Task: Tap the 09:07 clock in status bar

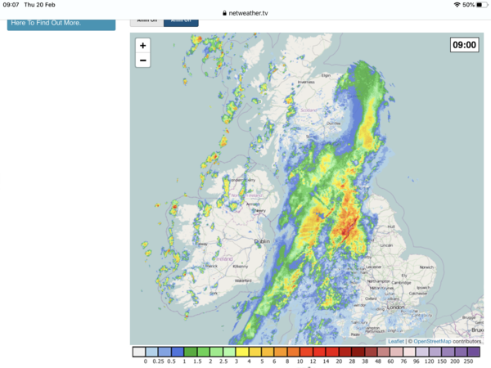Action: pos(11,5)
